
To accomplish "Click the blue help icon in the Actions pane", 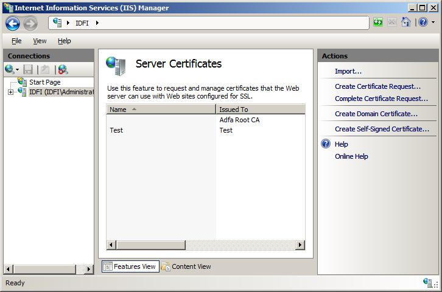I will (x=326, y=144).
